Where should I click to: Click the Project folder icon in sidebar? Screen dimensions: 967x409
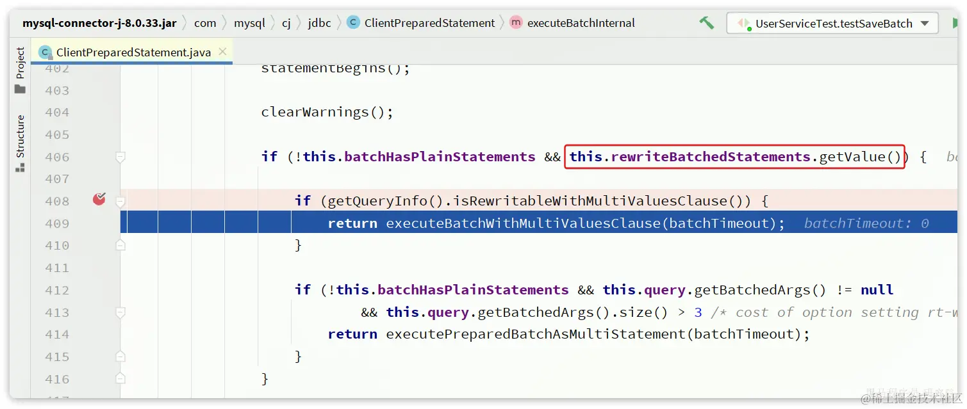click(x=20, y=89)
